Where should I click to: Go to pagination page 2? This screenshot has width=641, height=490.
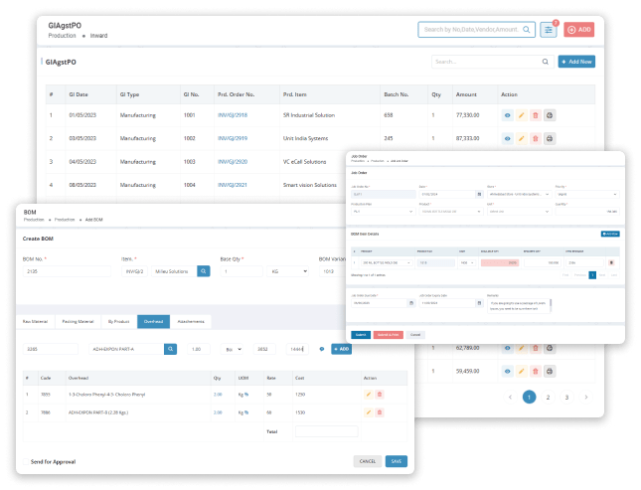[548, 398]
